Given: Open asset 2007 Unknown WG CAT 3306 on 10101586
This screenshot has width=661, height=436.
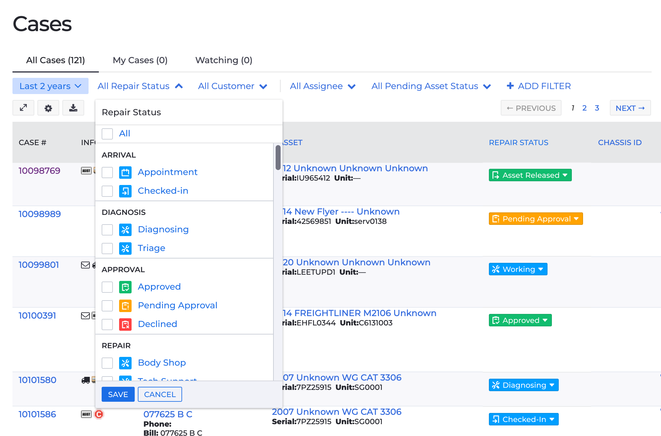Looking at the screenshot, I should [x=336, y=412].
